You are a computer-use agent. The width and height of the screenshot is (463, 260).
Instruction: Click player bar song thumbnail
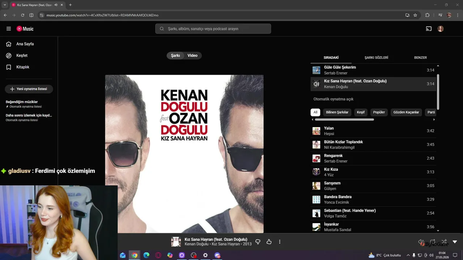tap(176, 242)
